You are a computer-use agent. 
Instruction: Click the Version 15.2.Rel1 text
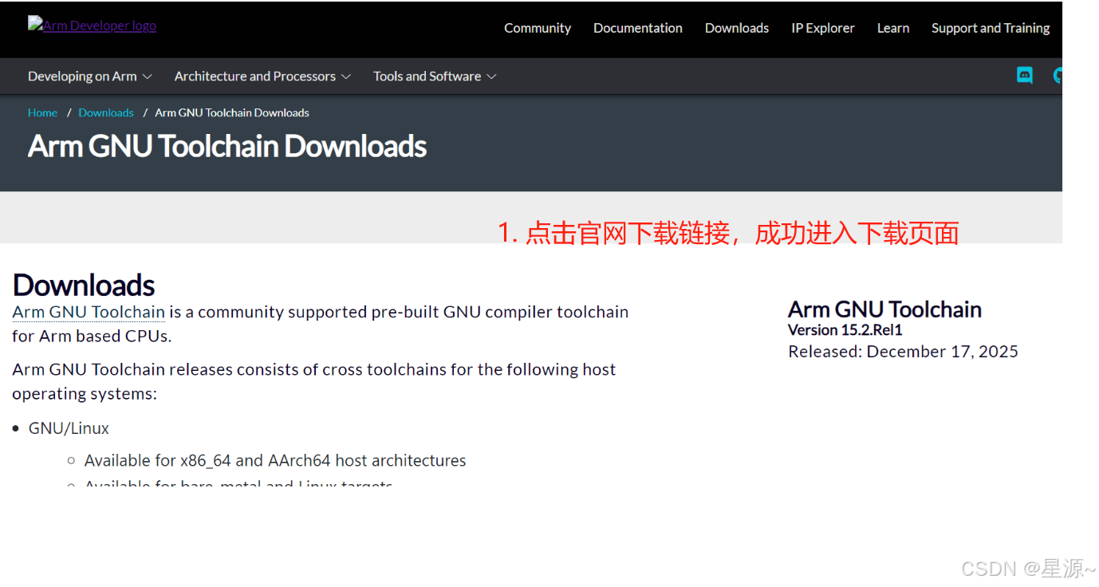(845, 330)
